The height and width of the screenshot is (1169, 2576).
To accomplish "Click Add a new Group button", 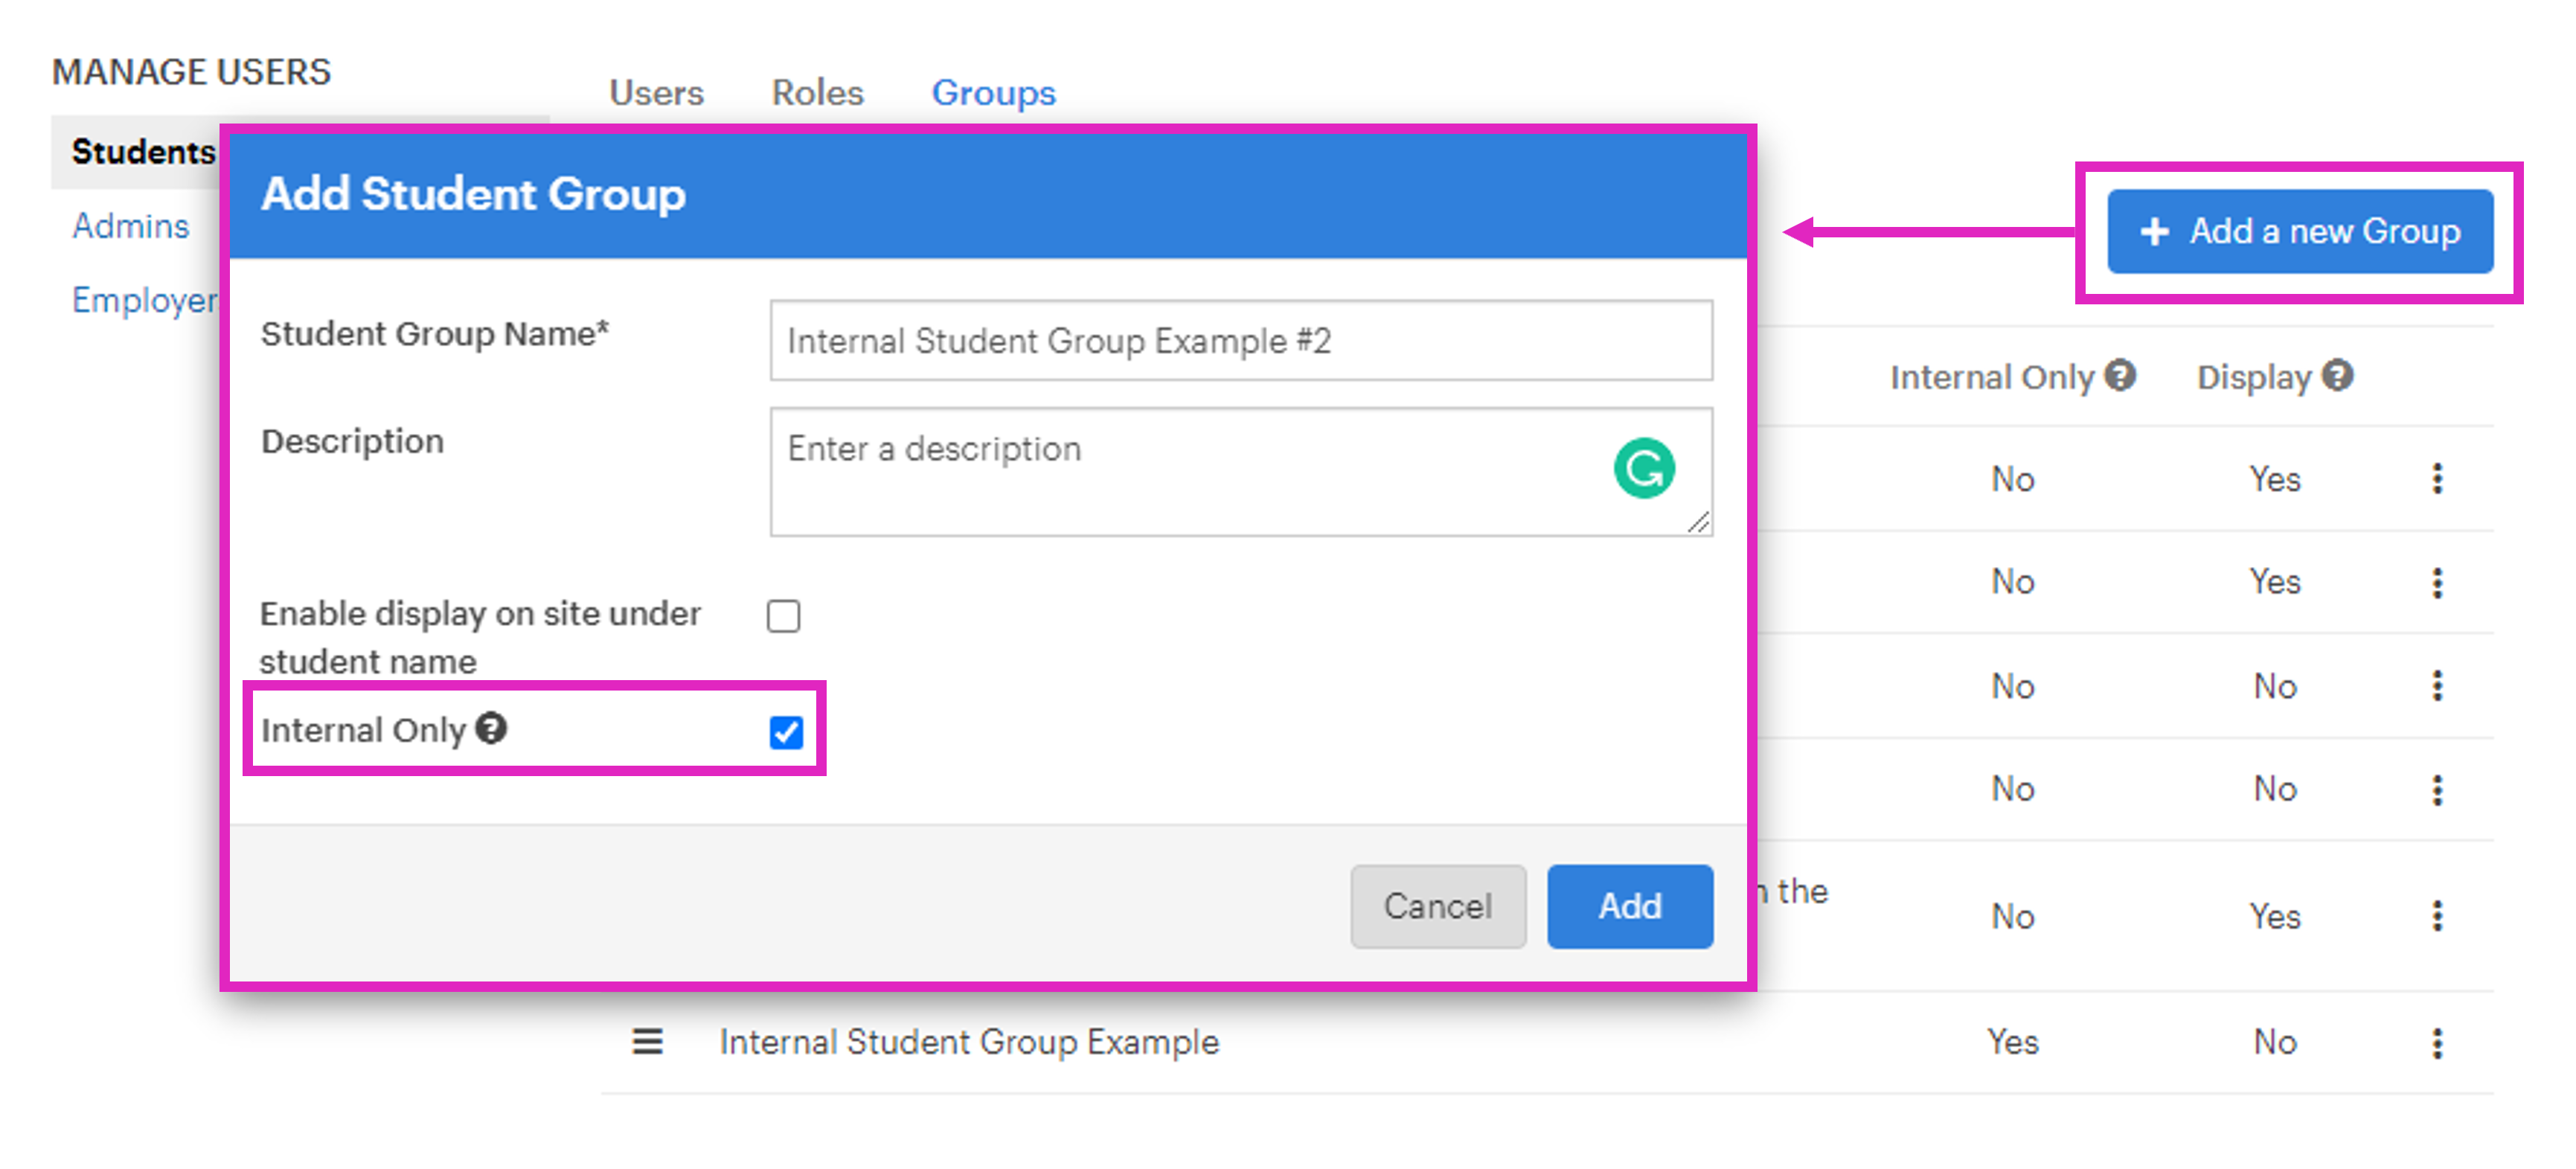I will coord(2299,231).
